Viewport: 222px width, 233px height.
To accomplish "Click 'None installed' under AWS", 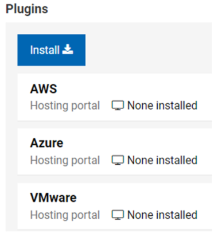I will click(x=162, y=106).
